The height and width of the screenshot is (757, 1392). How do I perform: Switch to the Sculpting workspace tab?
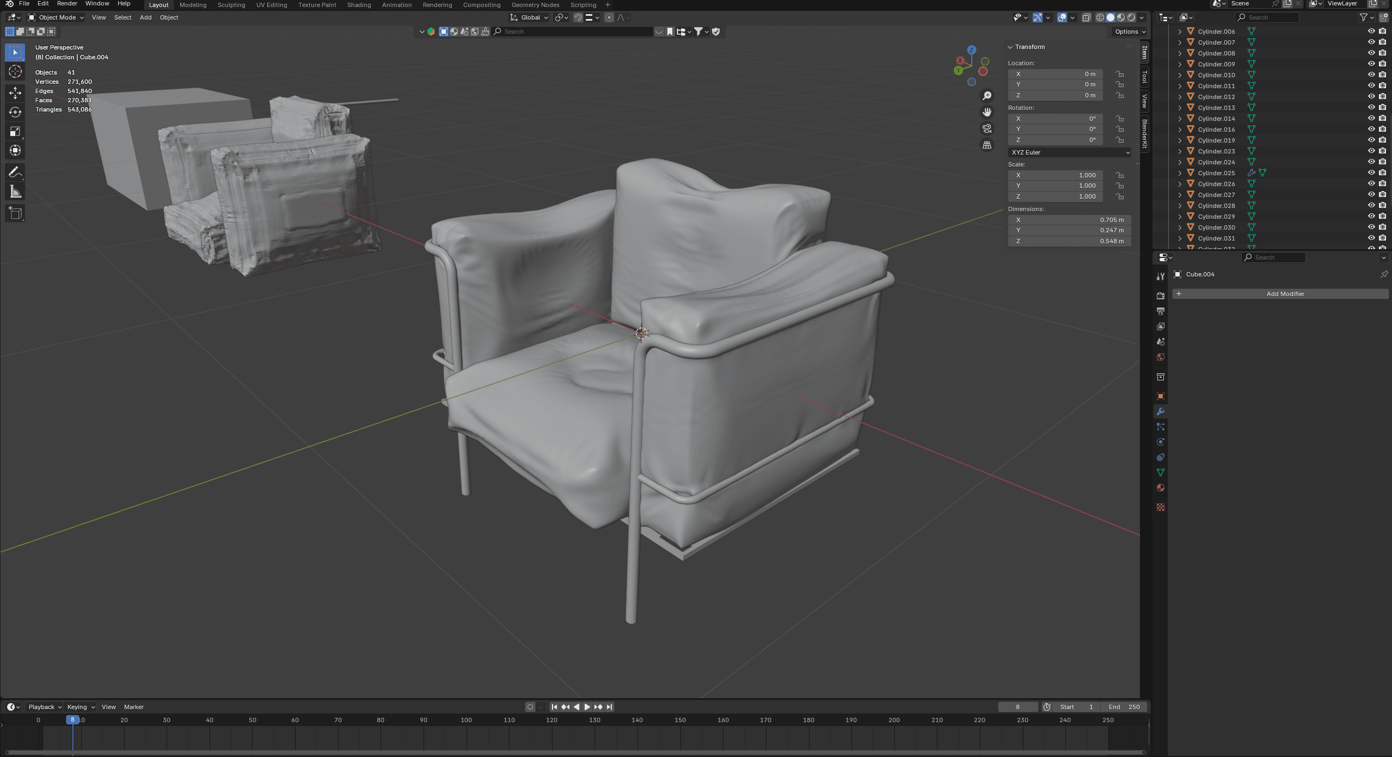[x=231, y=5]
